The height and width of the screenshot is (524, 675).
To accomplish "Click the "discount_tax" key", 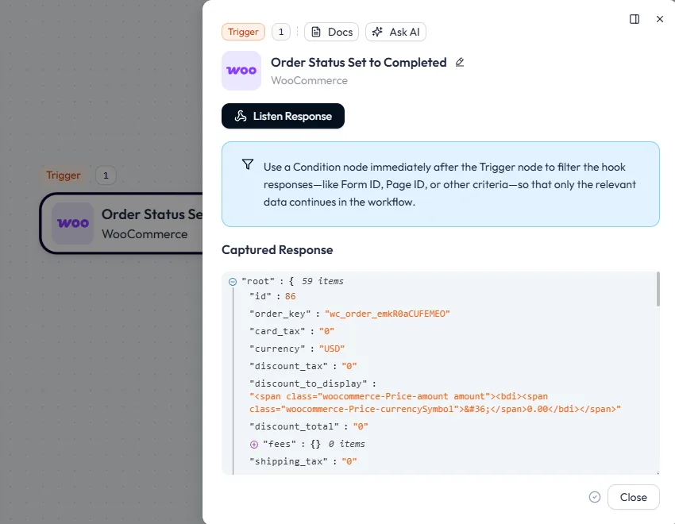I will (288, 366).
